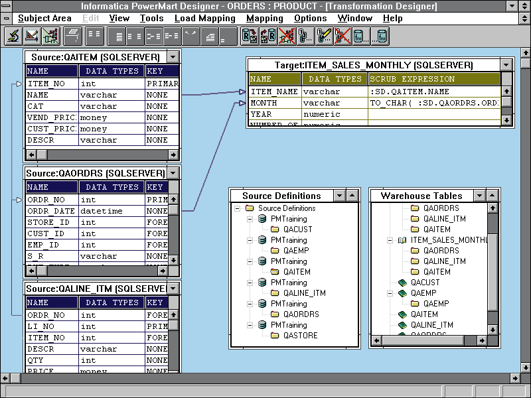Open the Source:QALINE_ITM window dropdown arrow
The image size is (531, 398).
(x=173, y=289)
